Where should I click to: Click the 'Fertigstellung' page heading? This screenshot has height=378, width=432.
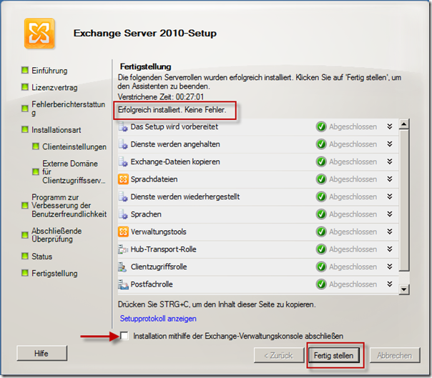pos(145,66)
